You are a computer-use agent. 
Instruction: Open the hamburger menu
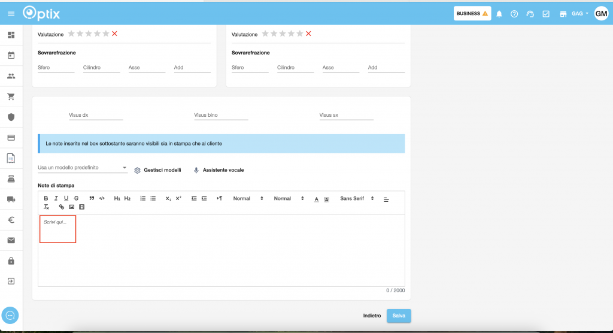tap(11, 14)
